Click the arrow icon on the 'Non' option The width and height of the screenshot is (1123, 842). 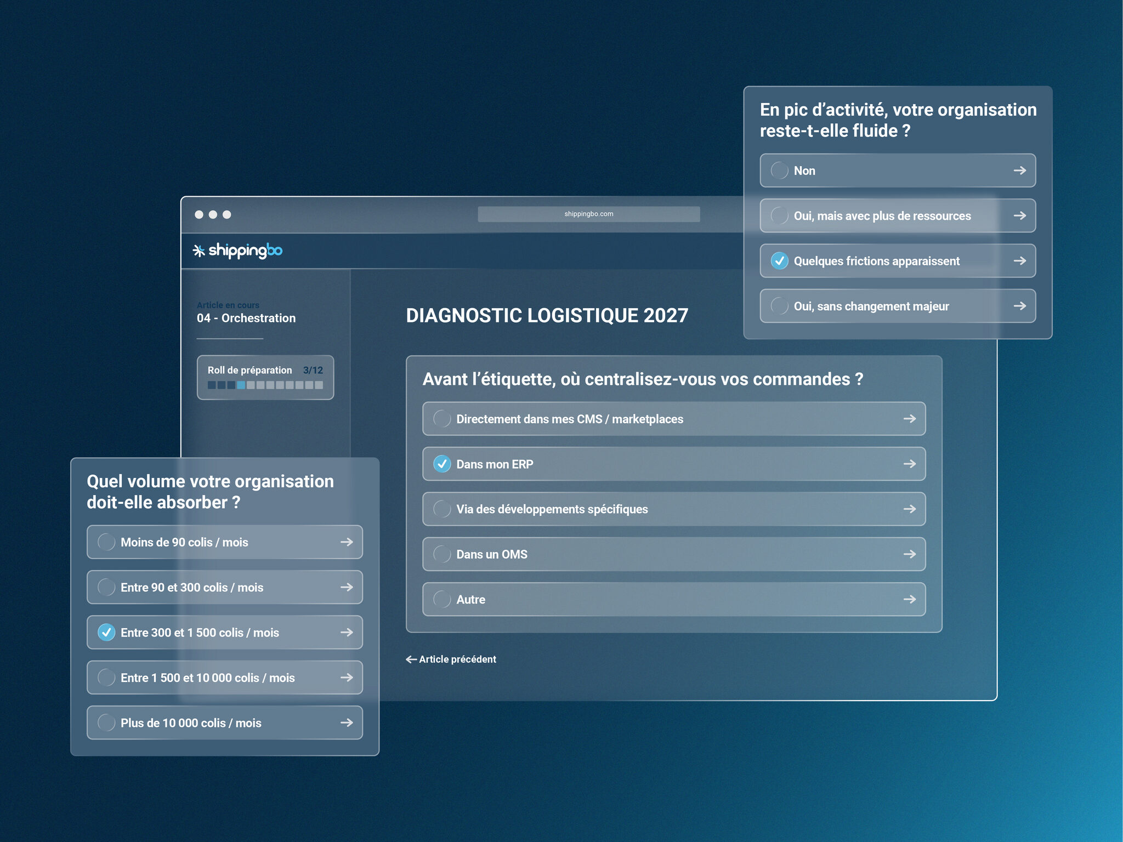click(x=1019, y=170)
